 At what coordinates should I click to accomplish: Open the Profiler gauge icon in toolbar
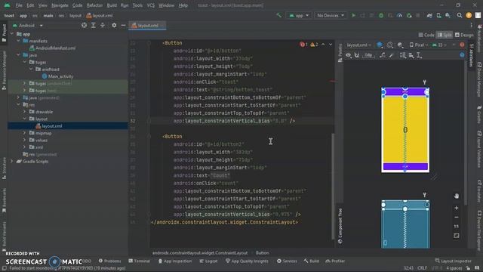399,15
